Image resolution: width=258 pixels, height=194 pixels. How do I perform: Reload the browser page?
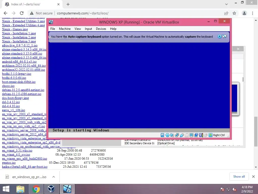(22, 13)
